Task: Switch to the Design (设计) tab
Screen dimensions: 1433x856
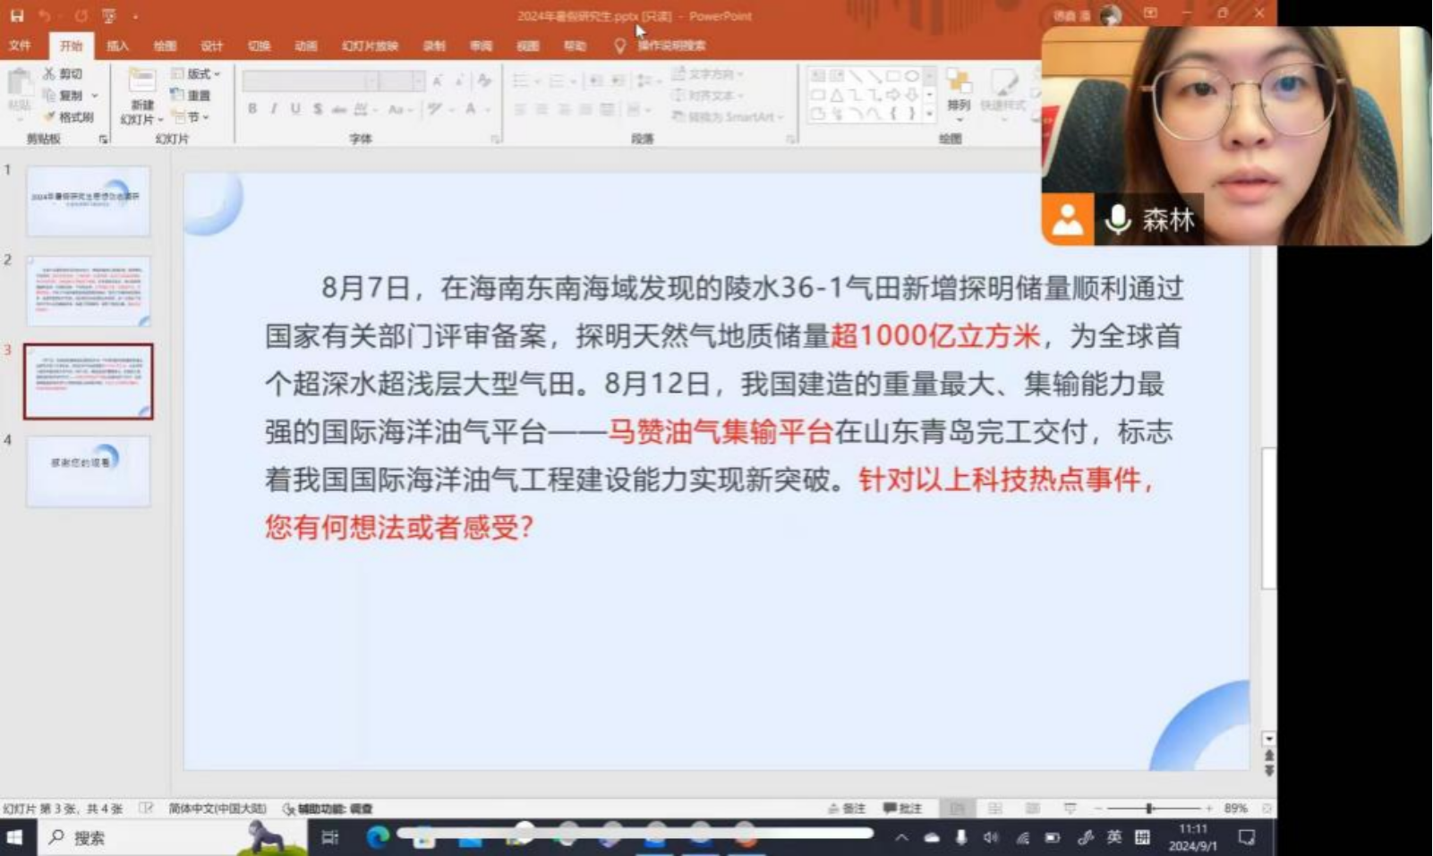Action: tap(211, 46)
